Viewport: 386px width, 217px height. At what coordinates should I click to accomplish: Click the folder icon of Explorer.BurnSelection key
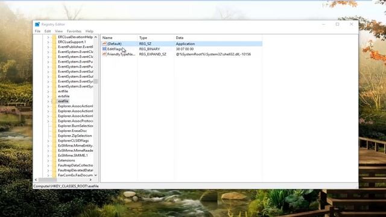coord(54,126)
